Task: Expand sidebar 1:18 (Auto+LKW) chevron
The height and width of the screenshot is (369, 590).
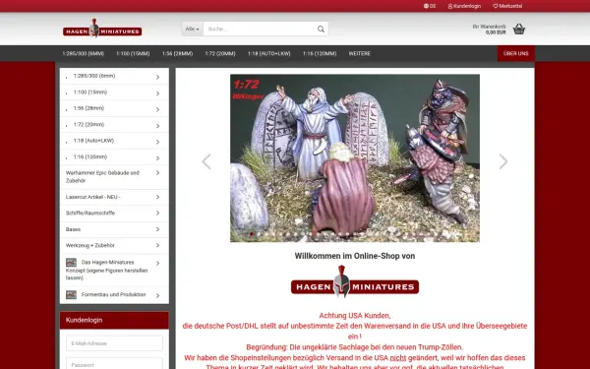Action: click(157, 142)
